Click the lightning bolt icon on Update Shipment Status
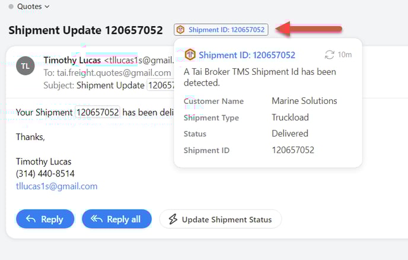 click(173, 219)
